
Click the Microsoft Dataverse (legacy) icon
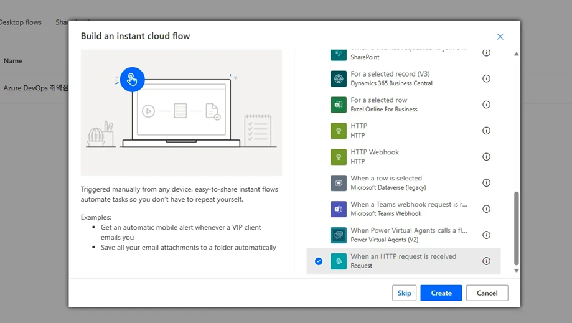[x=339, y=183]
